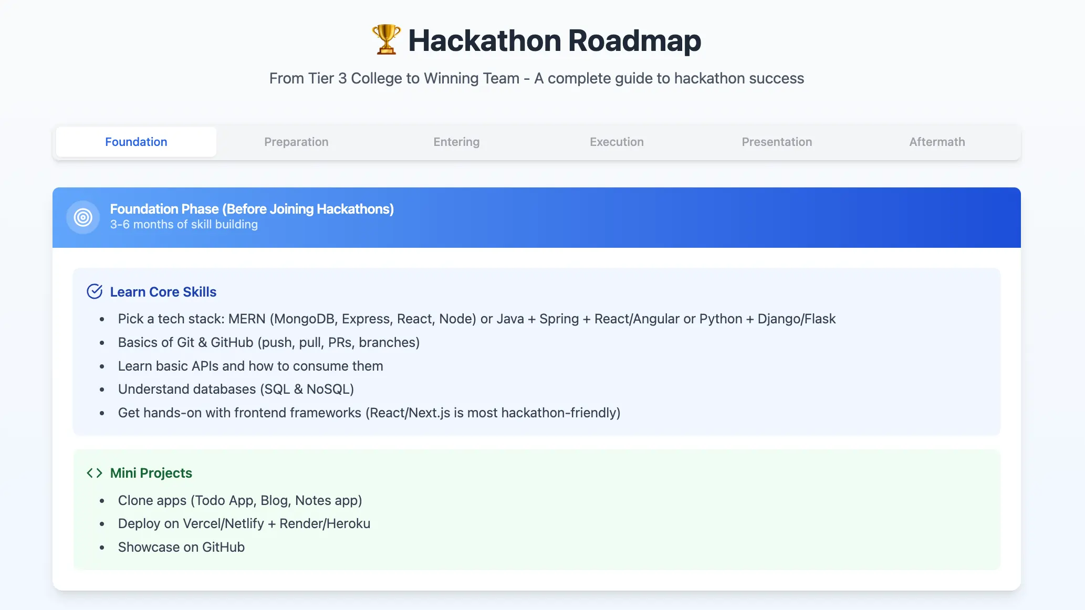Switch to the Preparation tab
Image resolution: width=1085 pixels, height=610 pixels.
click(296, 142)
